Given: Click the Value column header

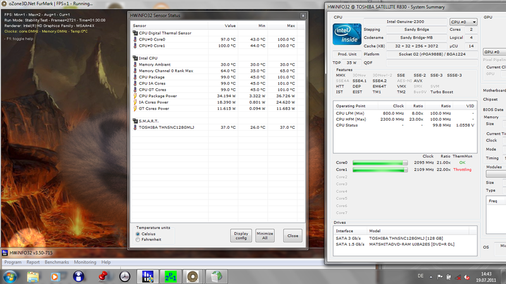Looking at the screenshot, I should (x=223, y=26).
